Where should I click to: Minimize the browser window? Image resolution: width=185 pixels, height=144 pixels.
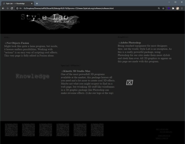[169, 2]
